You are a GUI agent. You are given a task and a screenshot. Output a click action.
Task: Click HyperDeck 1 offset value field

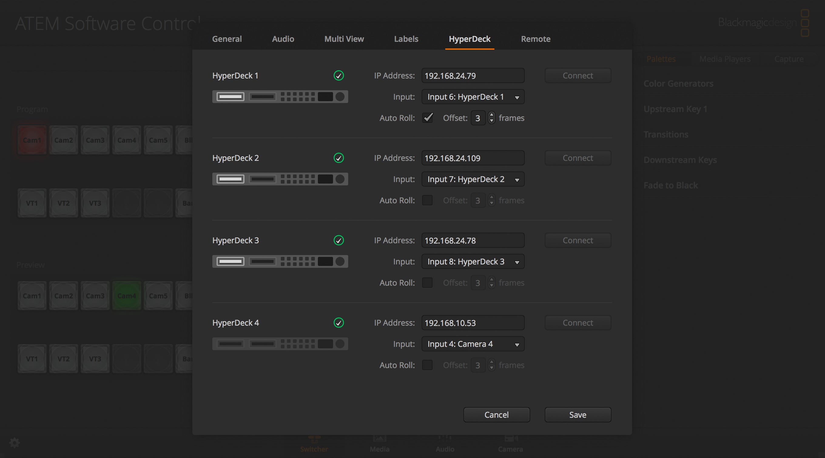pos(478,118)
